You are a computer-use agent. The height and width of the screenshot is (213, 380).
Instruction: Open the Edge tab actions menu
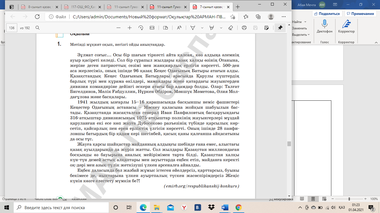(12, 7)
